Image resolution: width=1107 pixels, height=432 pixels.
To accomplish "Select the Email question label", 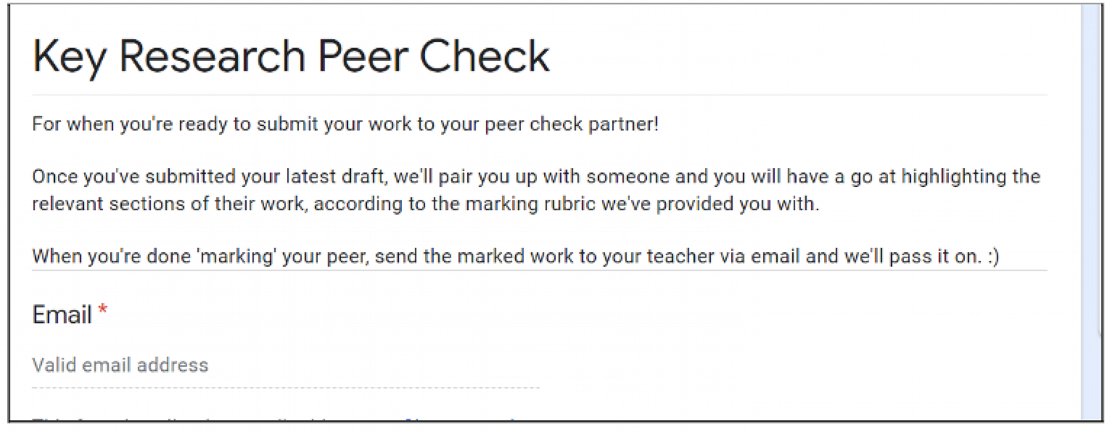I will click(x=62, y=315).
